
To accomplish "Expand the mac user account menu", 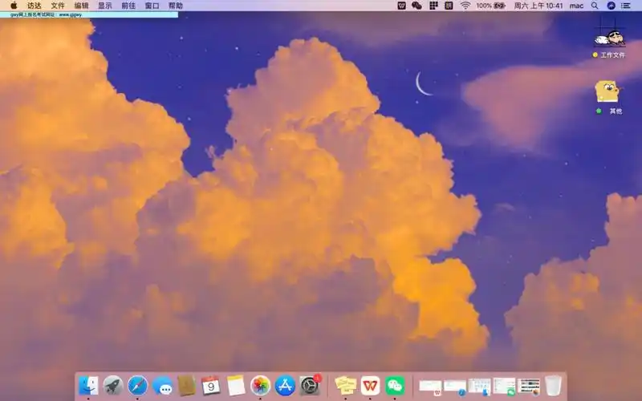I will tap(576, 6).
